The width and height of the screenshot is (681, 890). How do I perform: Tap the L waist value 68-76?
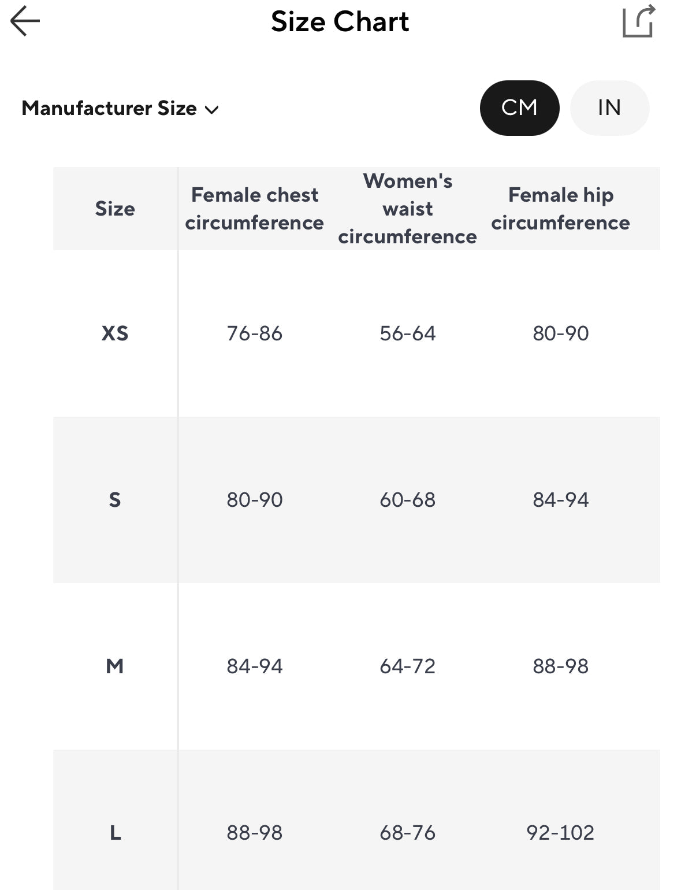tap(407, 833)
